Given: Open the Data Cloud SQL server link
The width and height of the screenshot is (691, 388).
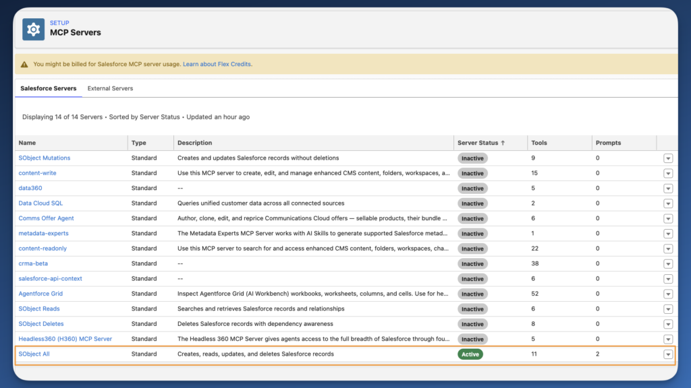Looking at the screenshot, I should pos(40,203).
